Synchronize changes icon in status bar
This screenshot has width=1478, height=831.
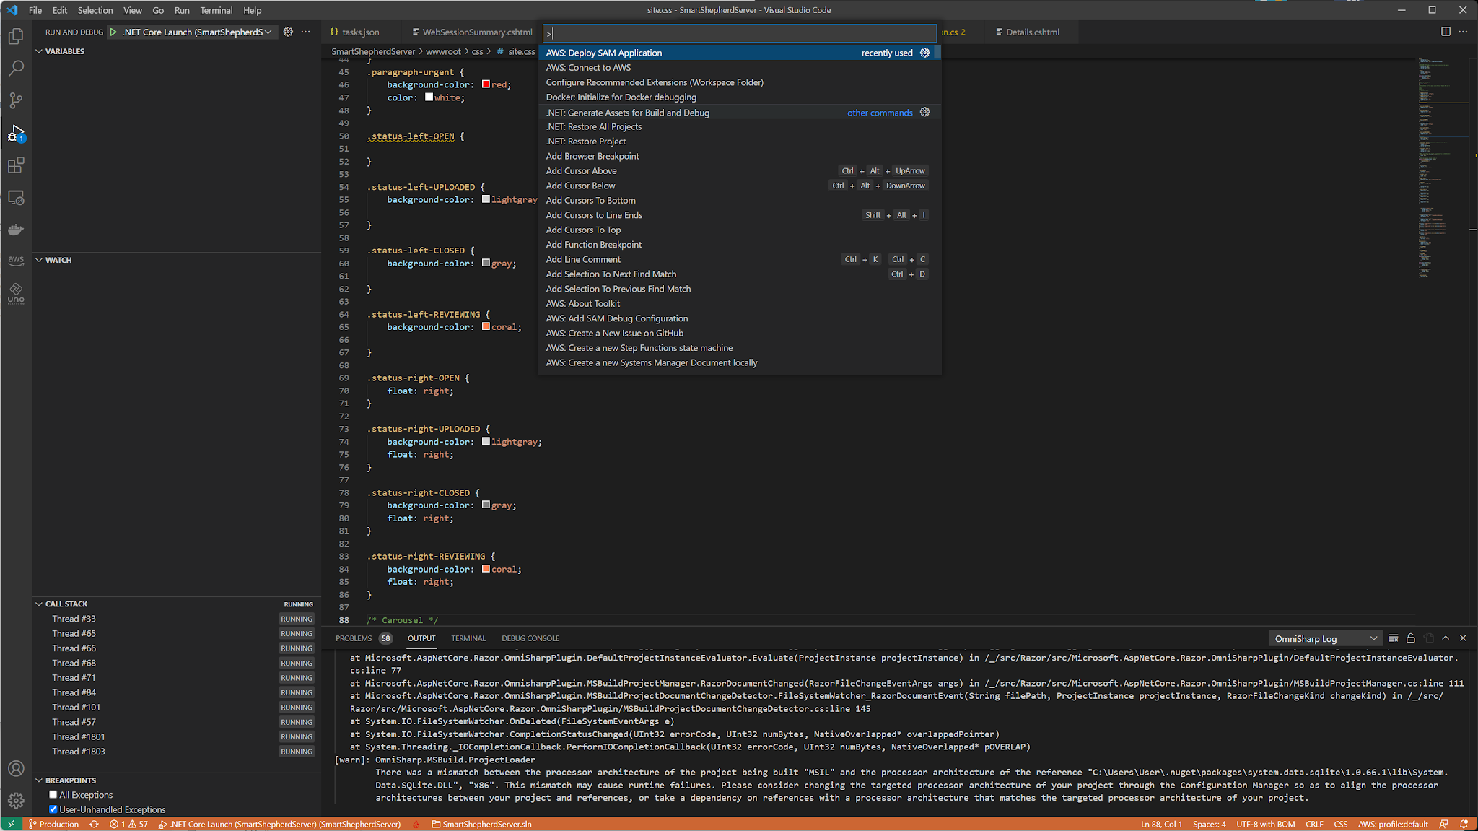coord(94,824)
